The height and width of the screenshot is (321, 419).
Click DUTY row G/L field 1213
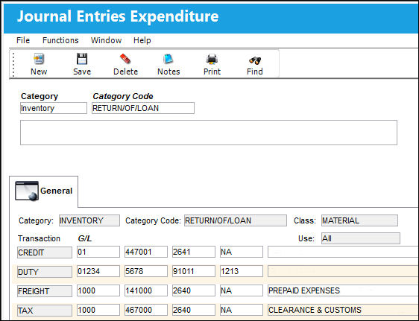(x=242, y=271)
